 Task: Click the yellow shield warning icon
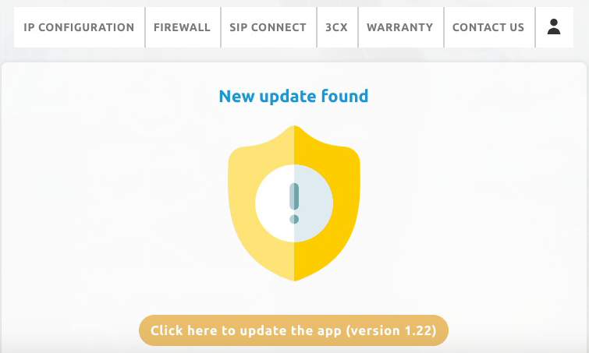pyautogui.click(x=294, y=203)
